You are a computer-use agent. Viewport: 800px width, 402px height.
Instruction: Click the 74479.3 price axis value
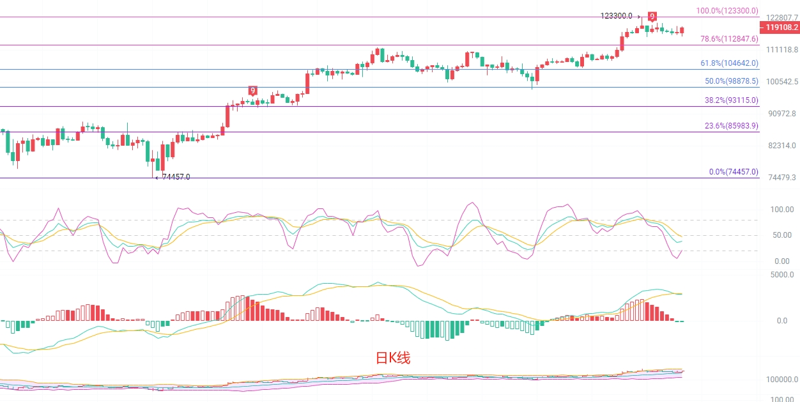tap(783, 178)
